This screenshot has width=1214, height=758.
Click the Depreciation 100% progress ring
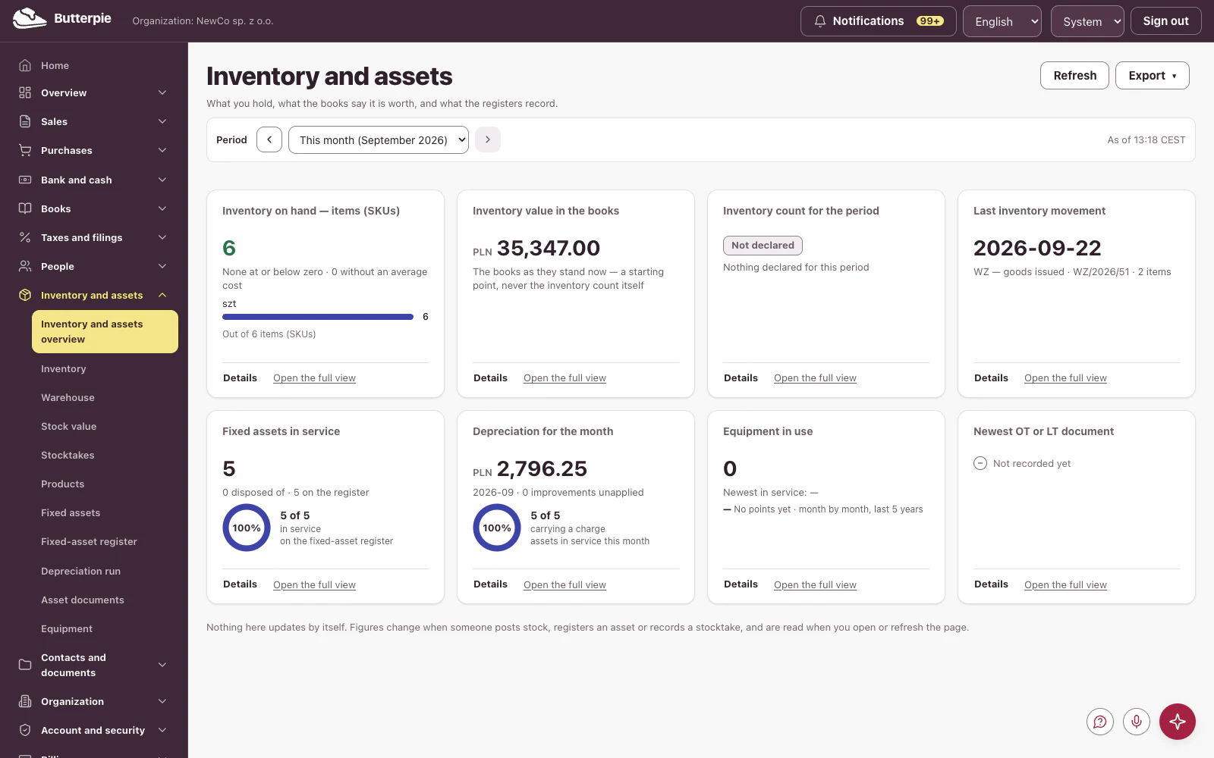pyautogui.click(x=497, y=528)
